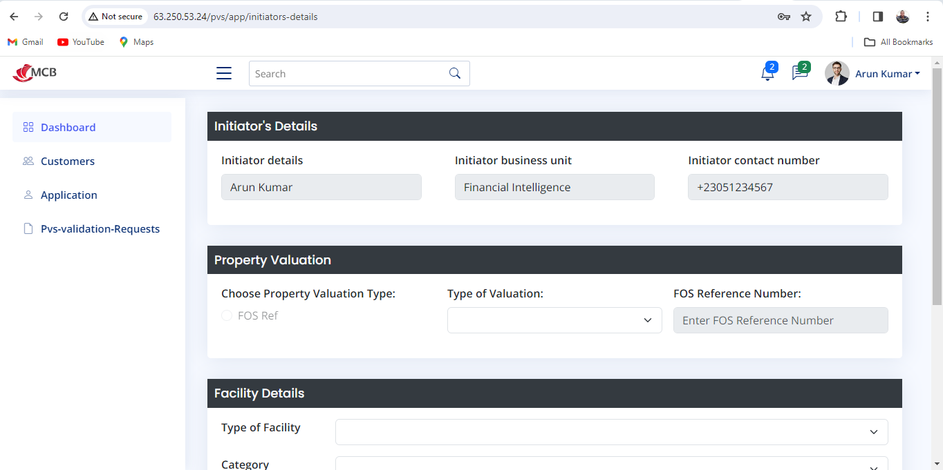
Task: Click the page vertical scrollbar
Action: (x=937, y=186)
